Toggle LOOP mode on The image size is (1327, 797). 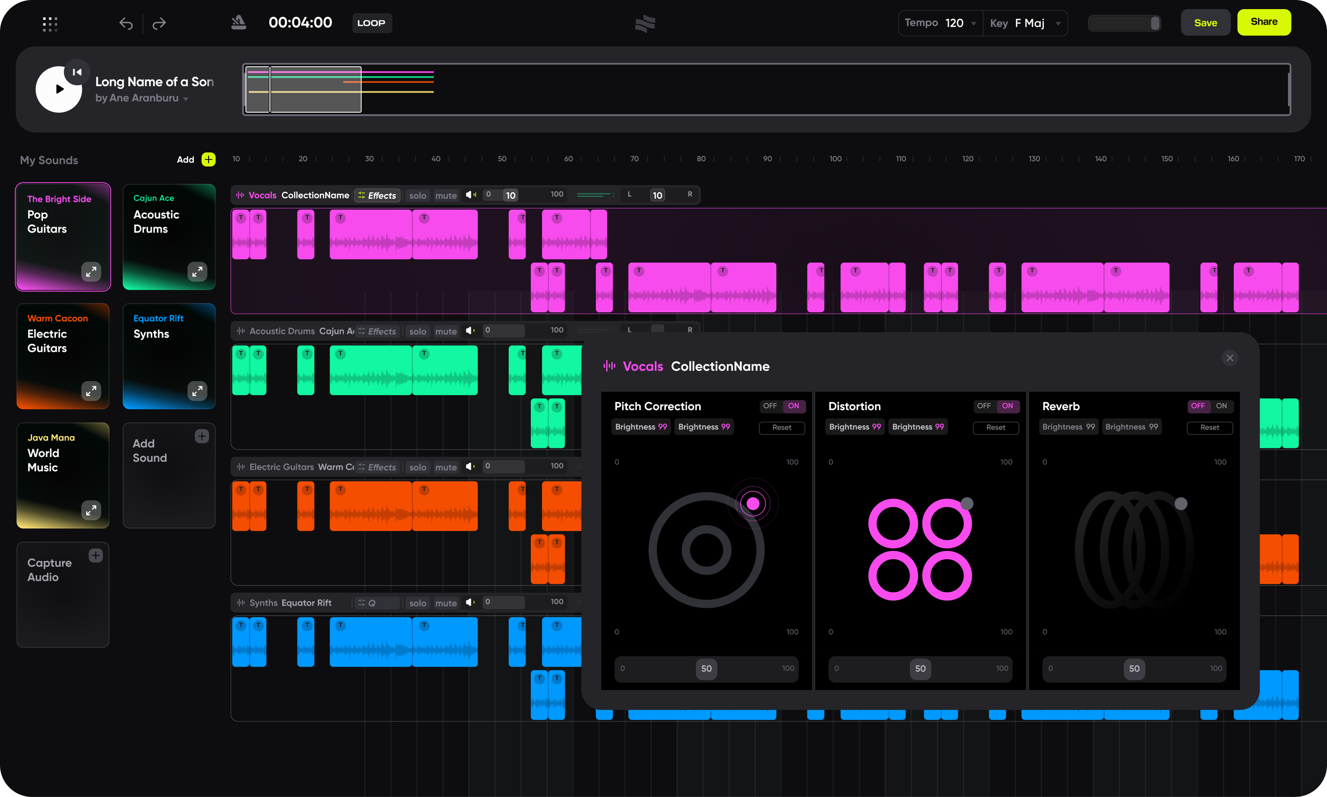coord(372,23)
